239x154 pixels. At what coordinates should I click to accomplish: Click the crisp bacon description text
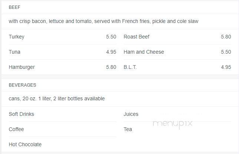103,21
